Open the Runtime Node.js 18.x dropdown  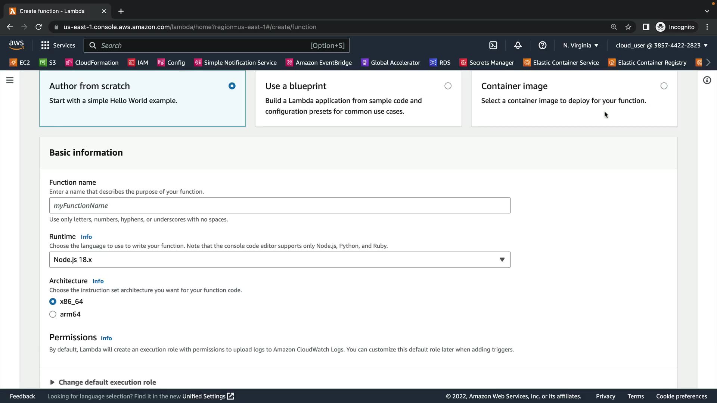(x=280, y=260)
